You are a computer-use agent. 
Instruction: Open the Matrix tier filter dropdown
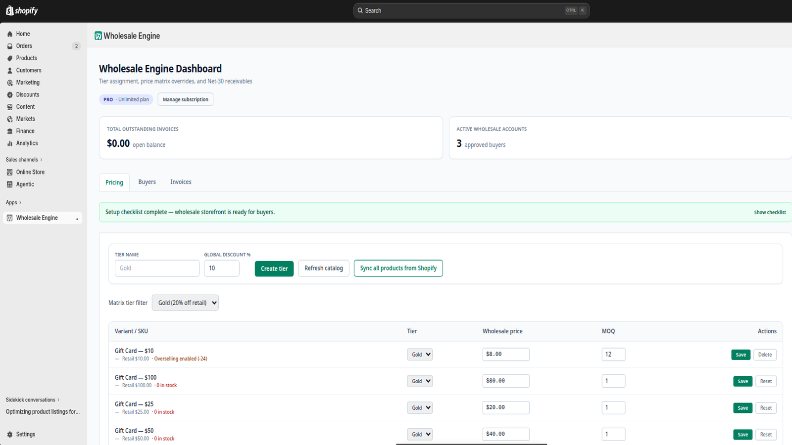point(185,303)
